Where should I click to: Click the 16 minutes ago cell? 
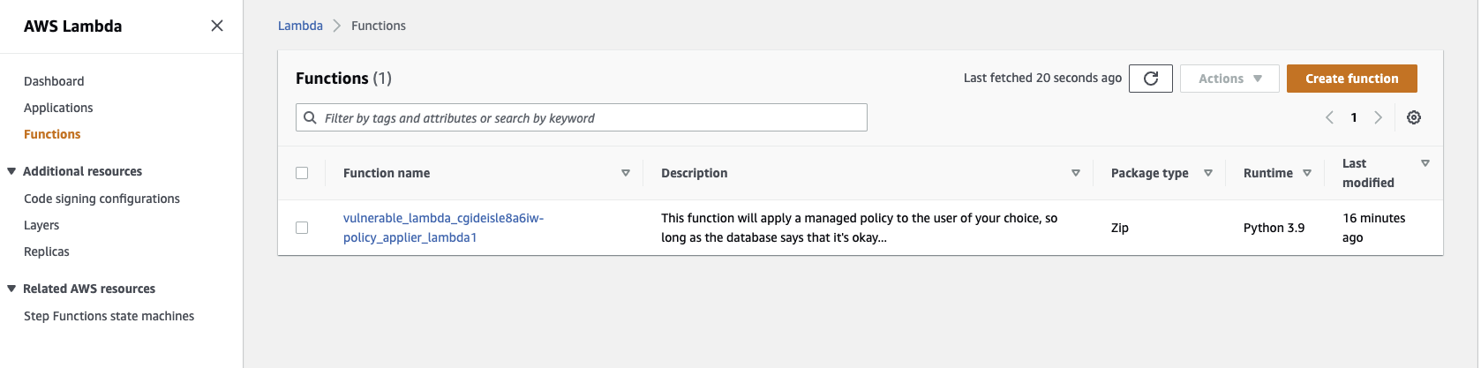pos(1373,228)
